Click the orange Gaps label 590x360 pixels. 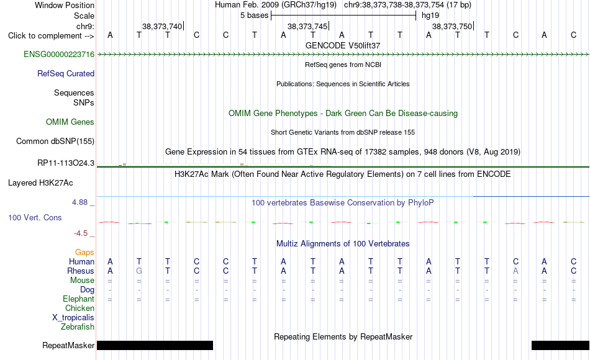(84, 252)
